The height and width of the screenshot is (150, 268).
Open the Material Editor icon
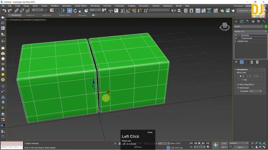tap(216, 11)
